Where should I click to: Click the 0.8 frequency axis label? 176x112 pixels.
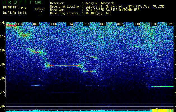coord(3,78)
